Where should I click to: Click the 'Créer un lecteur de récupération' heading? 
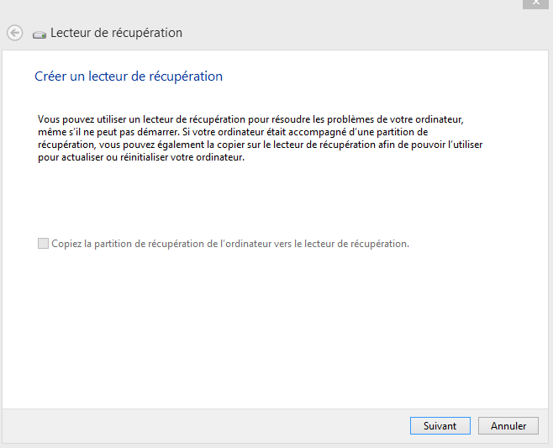click(x=128, y=76)
